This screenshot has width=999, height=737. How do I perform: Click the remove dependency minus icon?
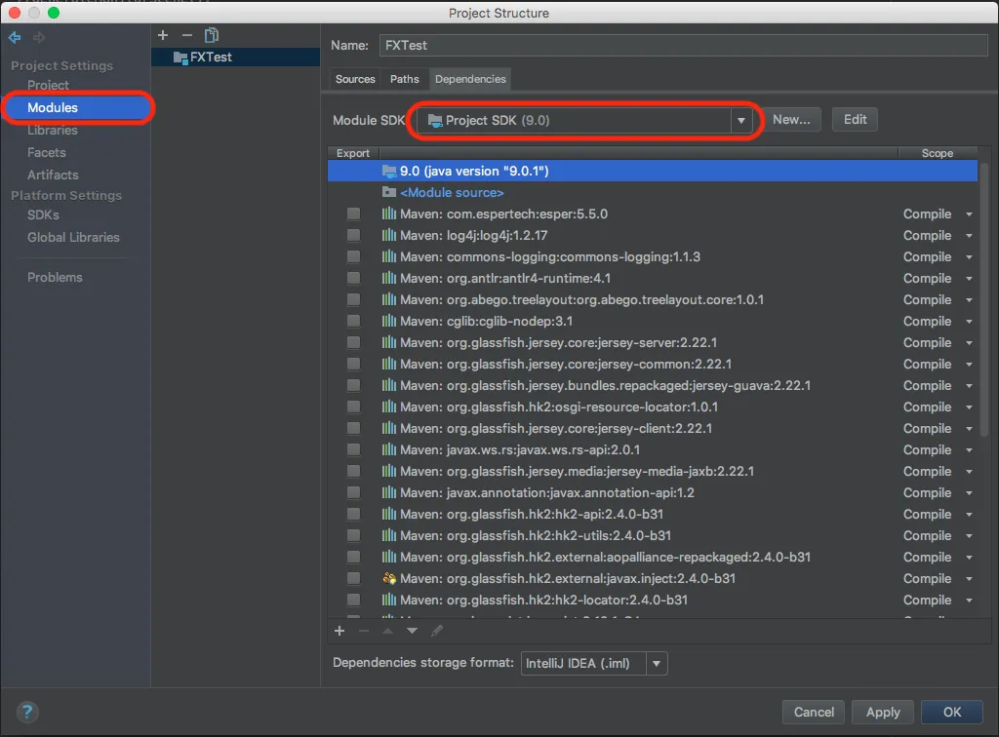point(364,631)
